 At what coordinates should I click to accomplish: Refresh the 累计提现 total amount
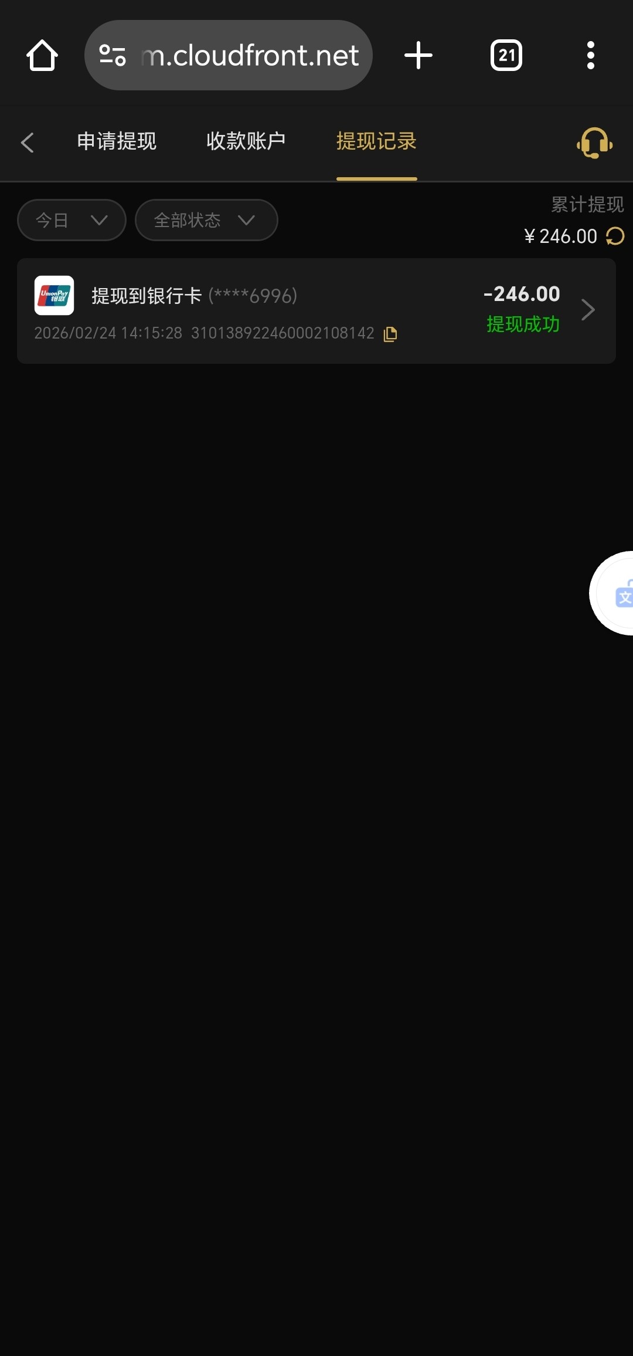tap(615, 236)
